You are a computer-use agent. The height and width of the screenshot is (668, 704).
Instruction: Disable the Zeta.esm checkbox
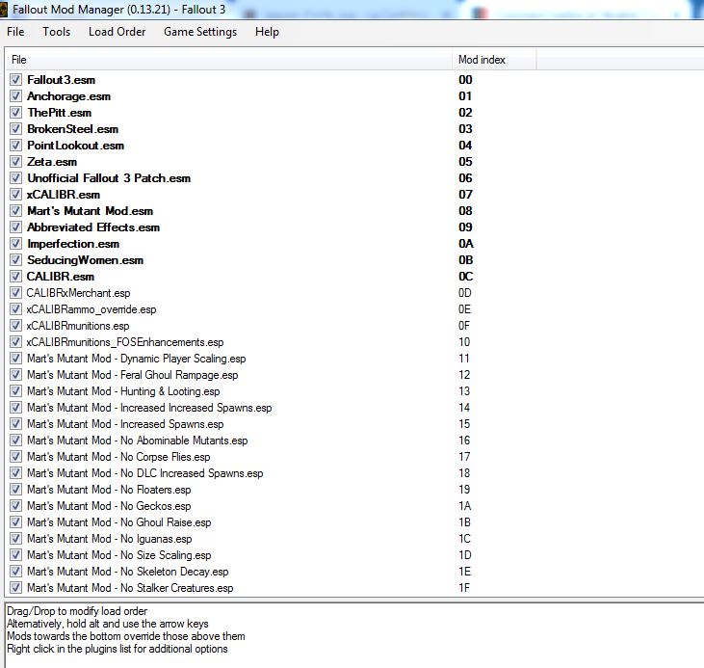tap(15, 162)
